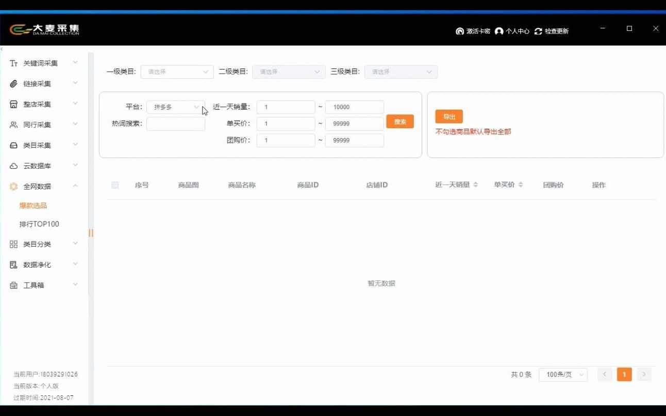666x416 pixels.
Task: Click the 检查更新 refresh icon
Action: 538,31
